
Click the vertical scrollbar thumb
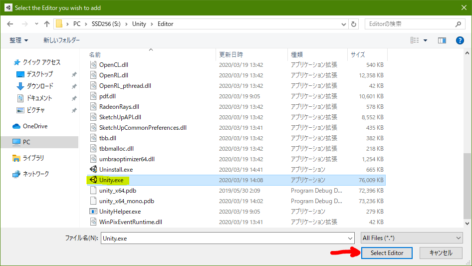467,186
